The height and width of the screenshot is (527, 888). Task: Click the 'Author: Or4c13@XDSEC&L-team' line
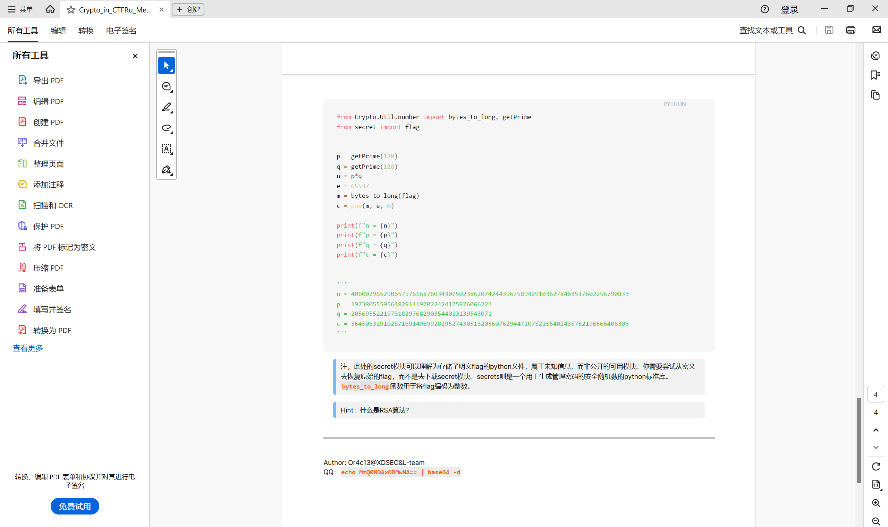tap(374, 462)
